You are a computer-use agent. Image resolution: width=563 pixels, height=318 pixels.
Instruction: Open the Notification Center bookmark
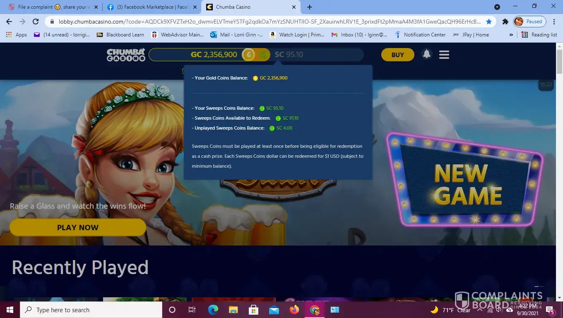click(420, 35)
